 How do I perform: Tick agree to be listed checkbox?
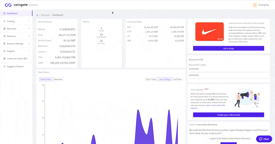pos(207,138)
